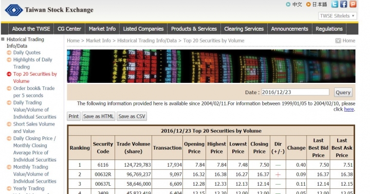Click Historical Trading Info/Data breadcrumb
This screenshot has height=194, width=370.
click(147, 41)
